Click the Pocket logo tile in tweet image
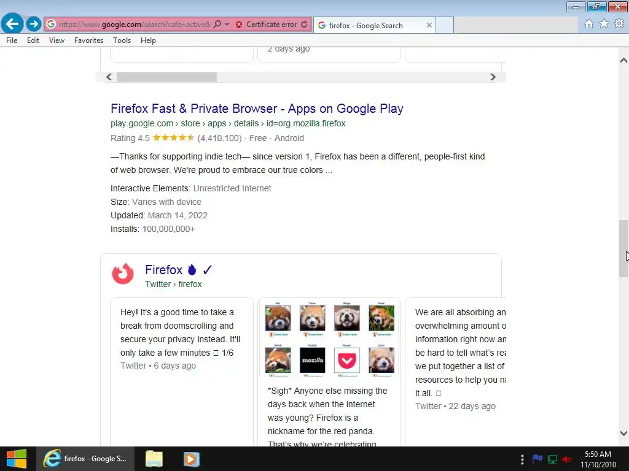The image size is (629, 471). pos(347,360)
